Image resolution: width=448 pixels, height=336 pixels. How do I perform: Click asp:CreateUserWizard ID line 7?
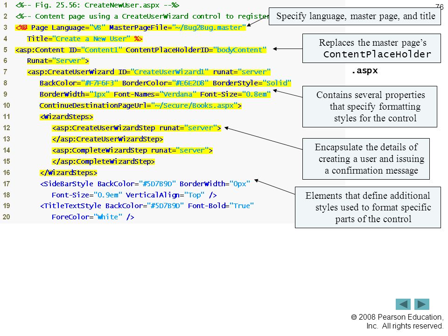[x=149, y=72]
